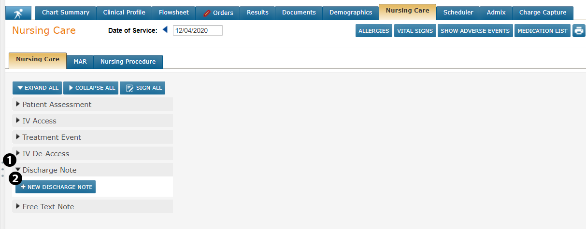586x229 pixels.
Task: Click the running patient icon tab
Action: click(18, 13)
